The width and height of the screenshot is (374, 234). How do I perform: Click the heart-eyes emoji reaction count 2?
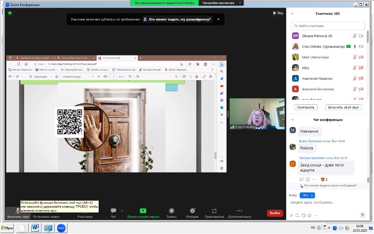[x=324, y=179]
